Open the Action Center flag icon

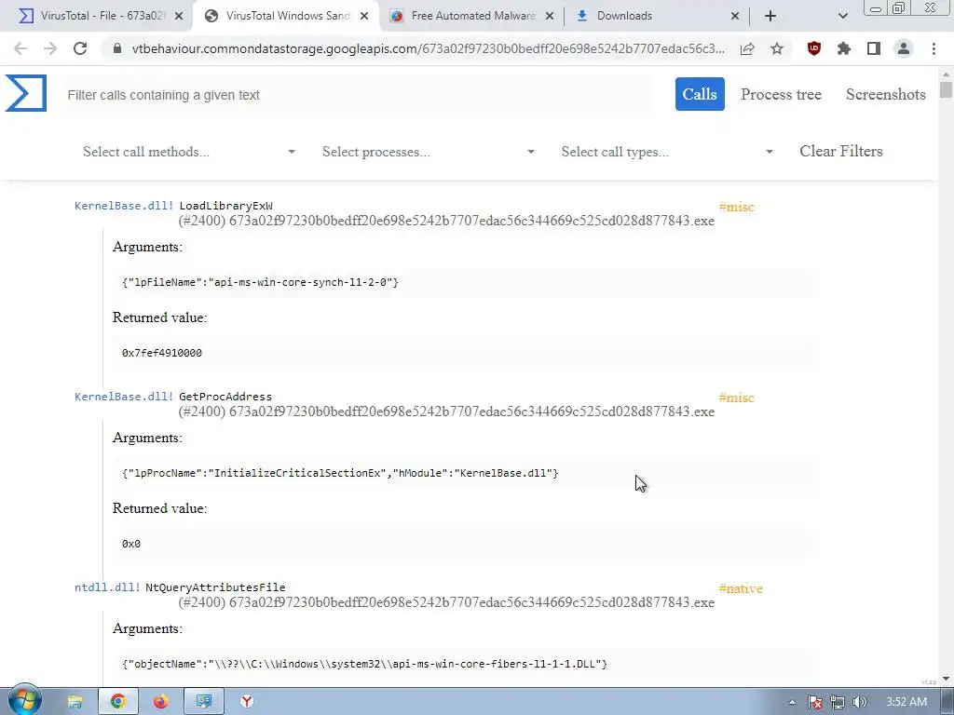815,702
